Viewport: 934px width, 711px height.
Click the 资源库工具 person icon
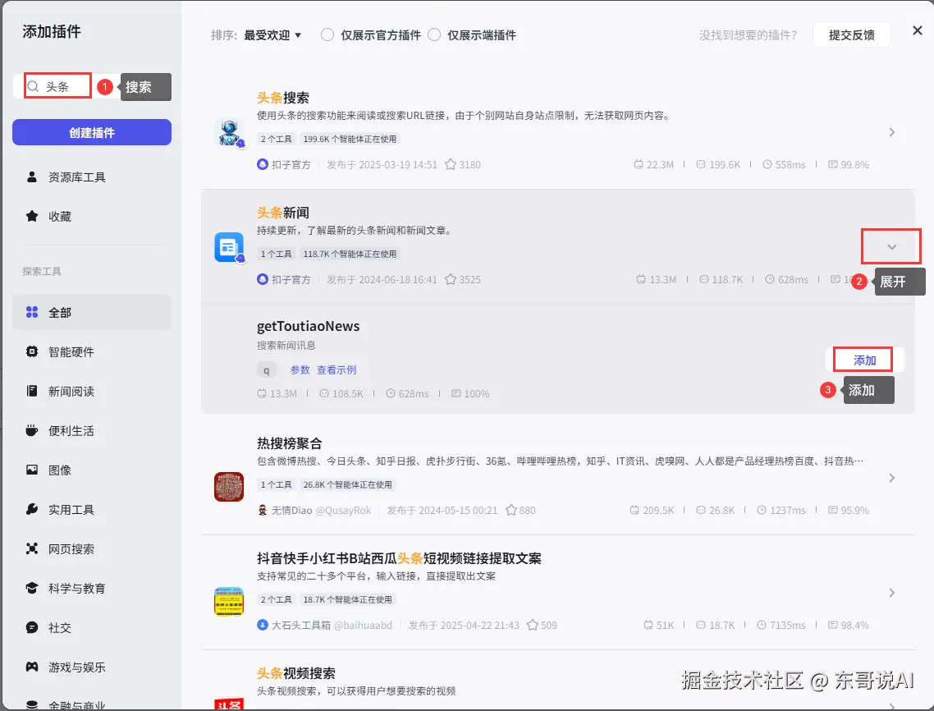(x=32, y=177)
